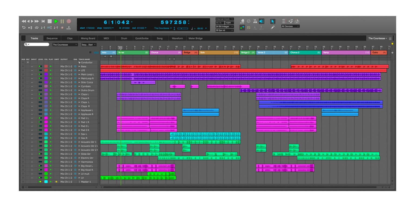Toggle the metronome click icon
The image size is (415, 207).
click(x=255, y=21)
